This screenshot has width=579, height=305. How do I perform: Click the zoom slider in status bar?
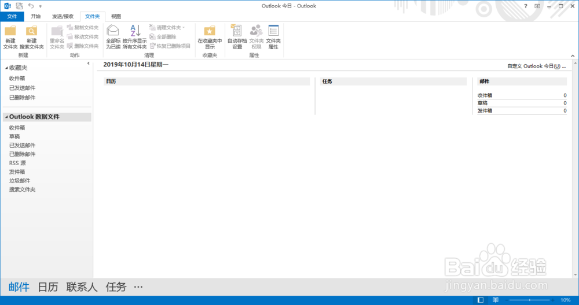pos(529,300)
